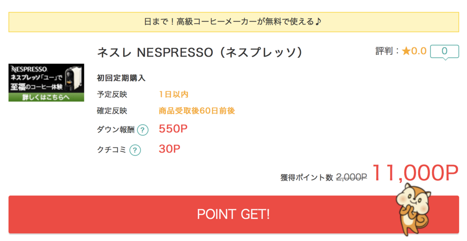Click the red POINT GET! button
This screenshot has width=467, height=241.
pos(233,214)
